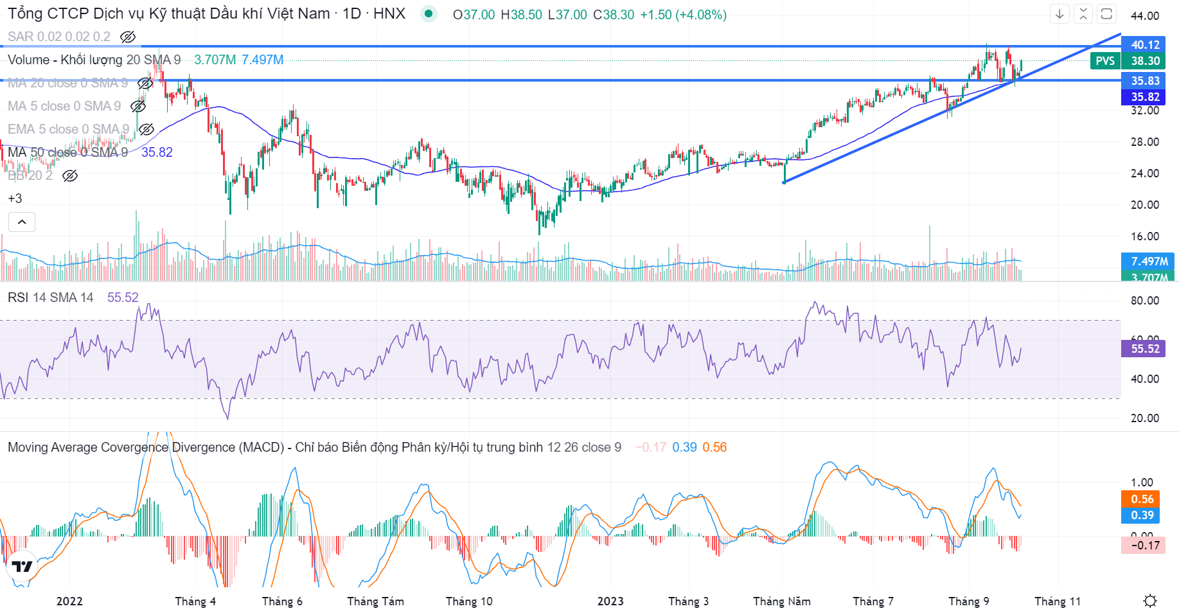
Task: Click the collapse pane icon at top right
Action: [x=1083, y=13]
